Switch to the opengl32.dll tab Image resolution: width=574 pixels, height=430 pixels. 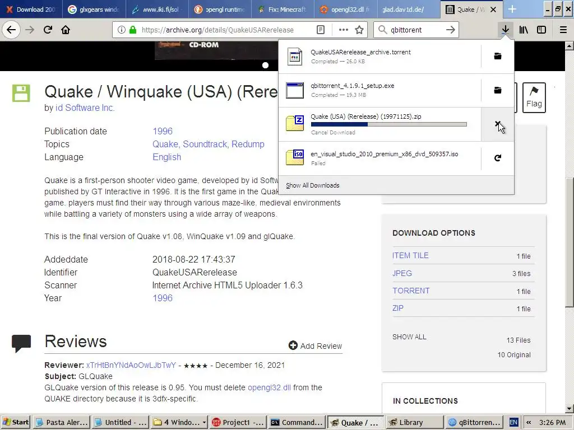[345, 9]
